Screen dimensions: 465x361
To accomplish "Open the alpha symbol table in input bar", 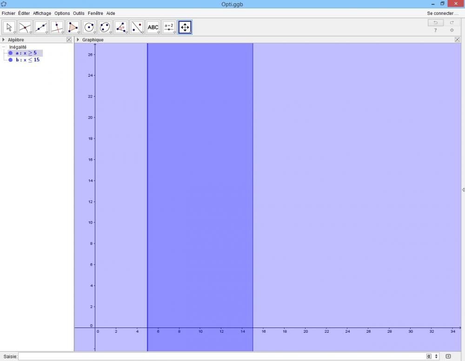I will (x=429, y=356).
